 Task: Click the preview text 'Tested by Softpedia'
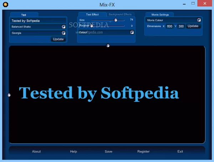tap(99, 94)
